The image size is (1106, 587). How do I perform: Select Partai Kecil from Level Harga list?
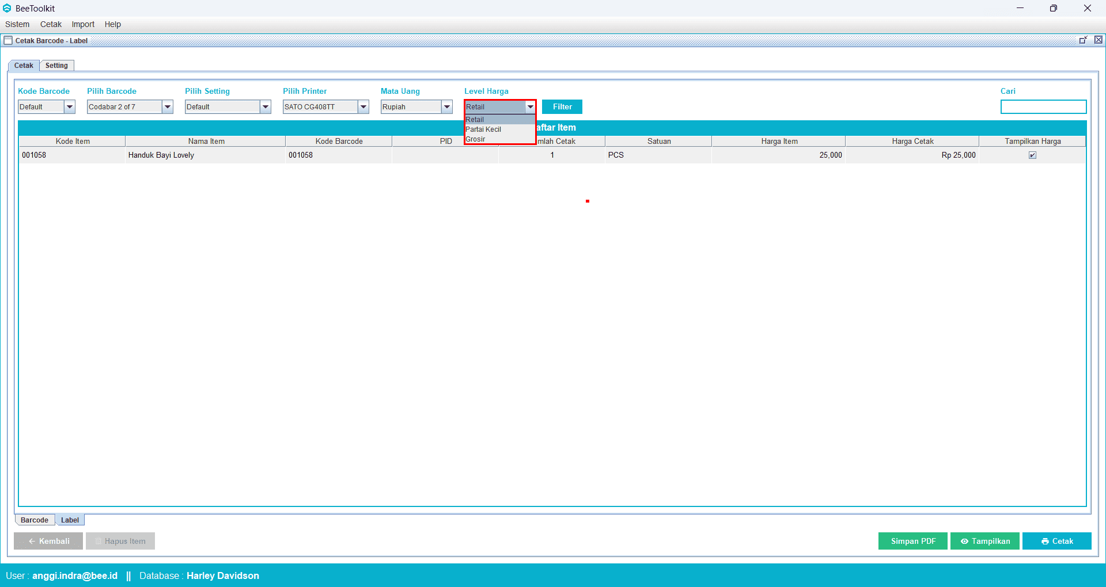[484, 129]
